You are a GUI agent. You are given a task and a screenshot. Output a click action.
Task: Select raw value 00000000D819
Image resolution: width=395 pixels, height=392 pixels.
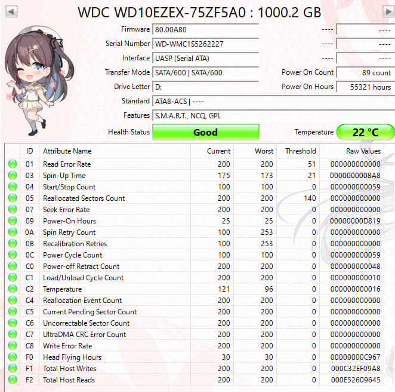pyautogui.click(x=355, y=220)
